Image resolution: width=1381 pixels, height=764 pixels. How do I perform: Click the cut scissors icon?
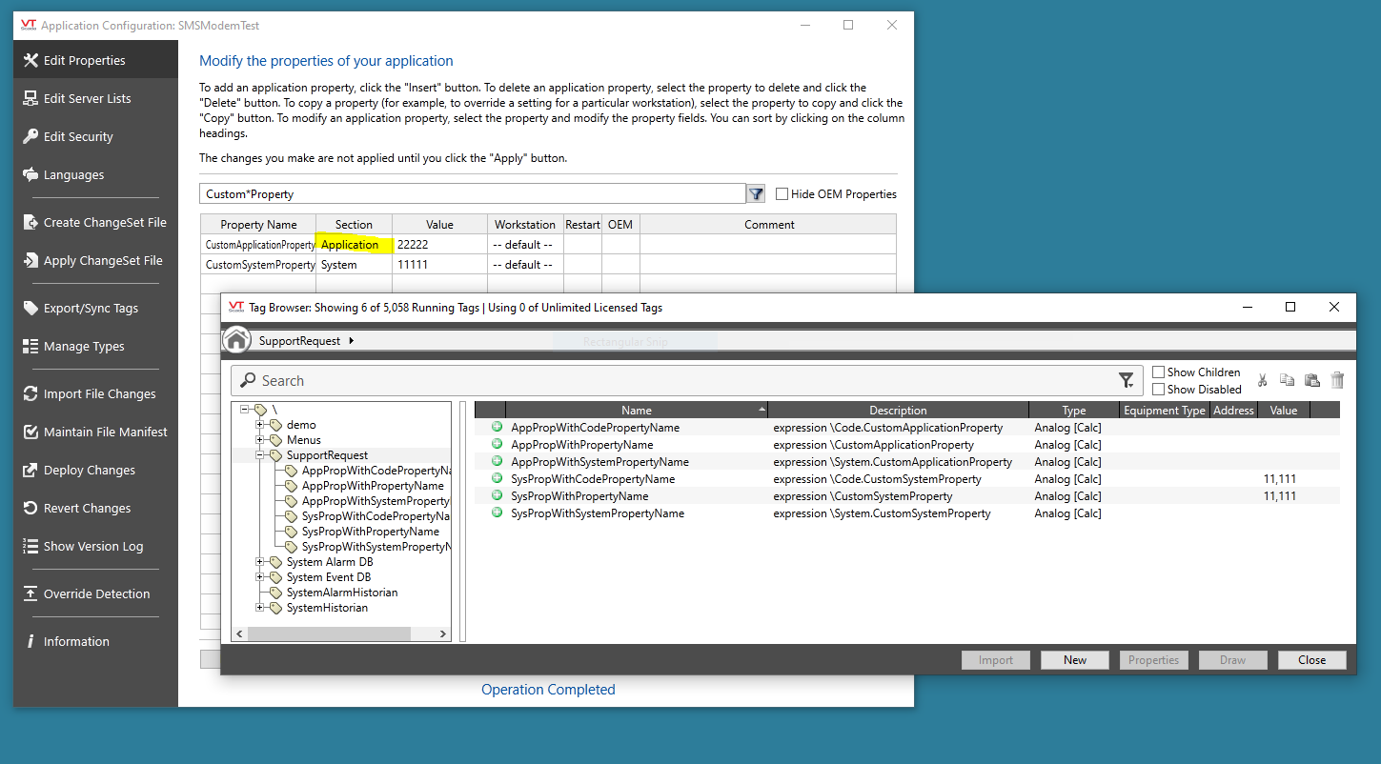point(1262,380)
